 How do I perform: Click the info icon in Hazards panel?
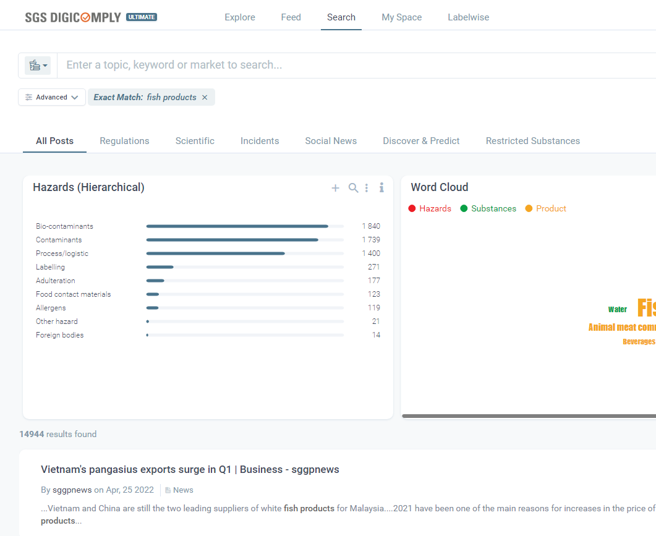pos(381,187)
